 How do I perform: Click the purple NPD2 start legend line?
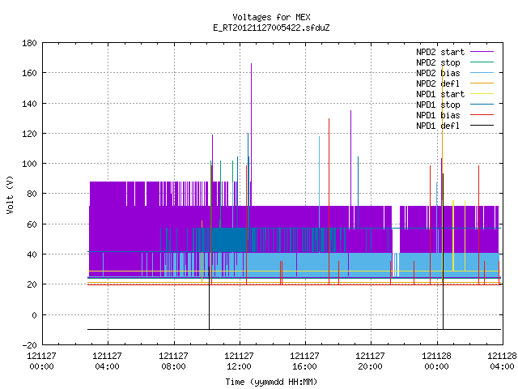tap(482, 52)
